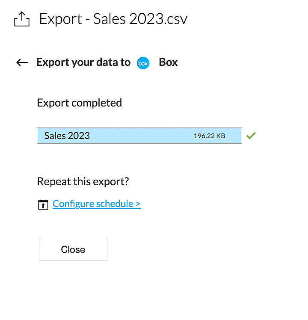Viewport: 308px width, 320px height.
Task: Click the Export your data to heading
Action: click(x=83, y=62)
